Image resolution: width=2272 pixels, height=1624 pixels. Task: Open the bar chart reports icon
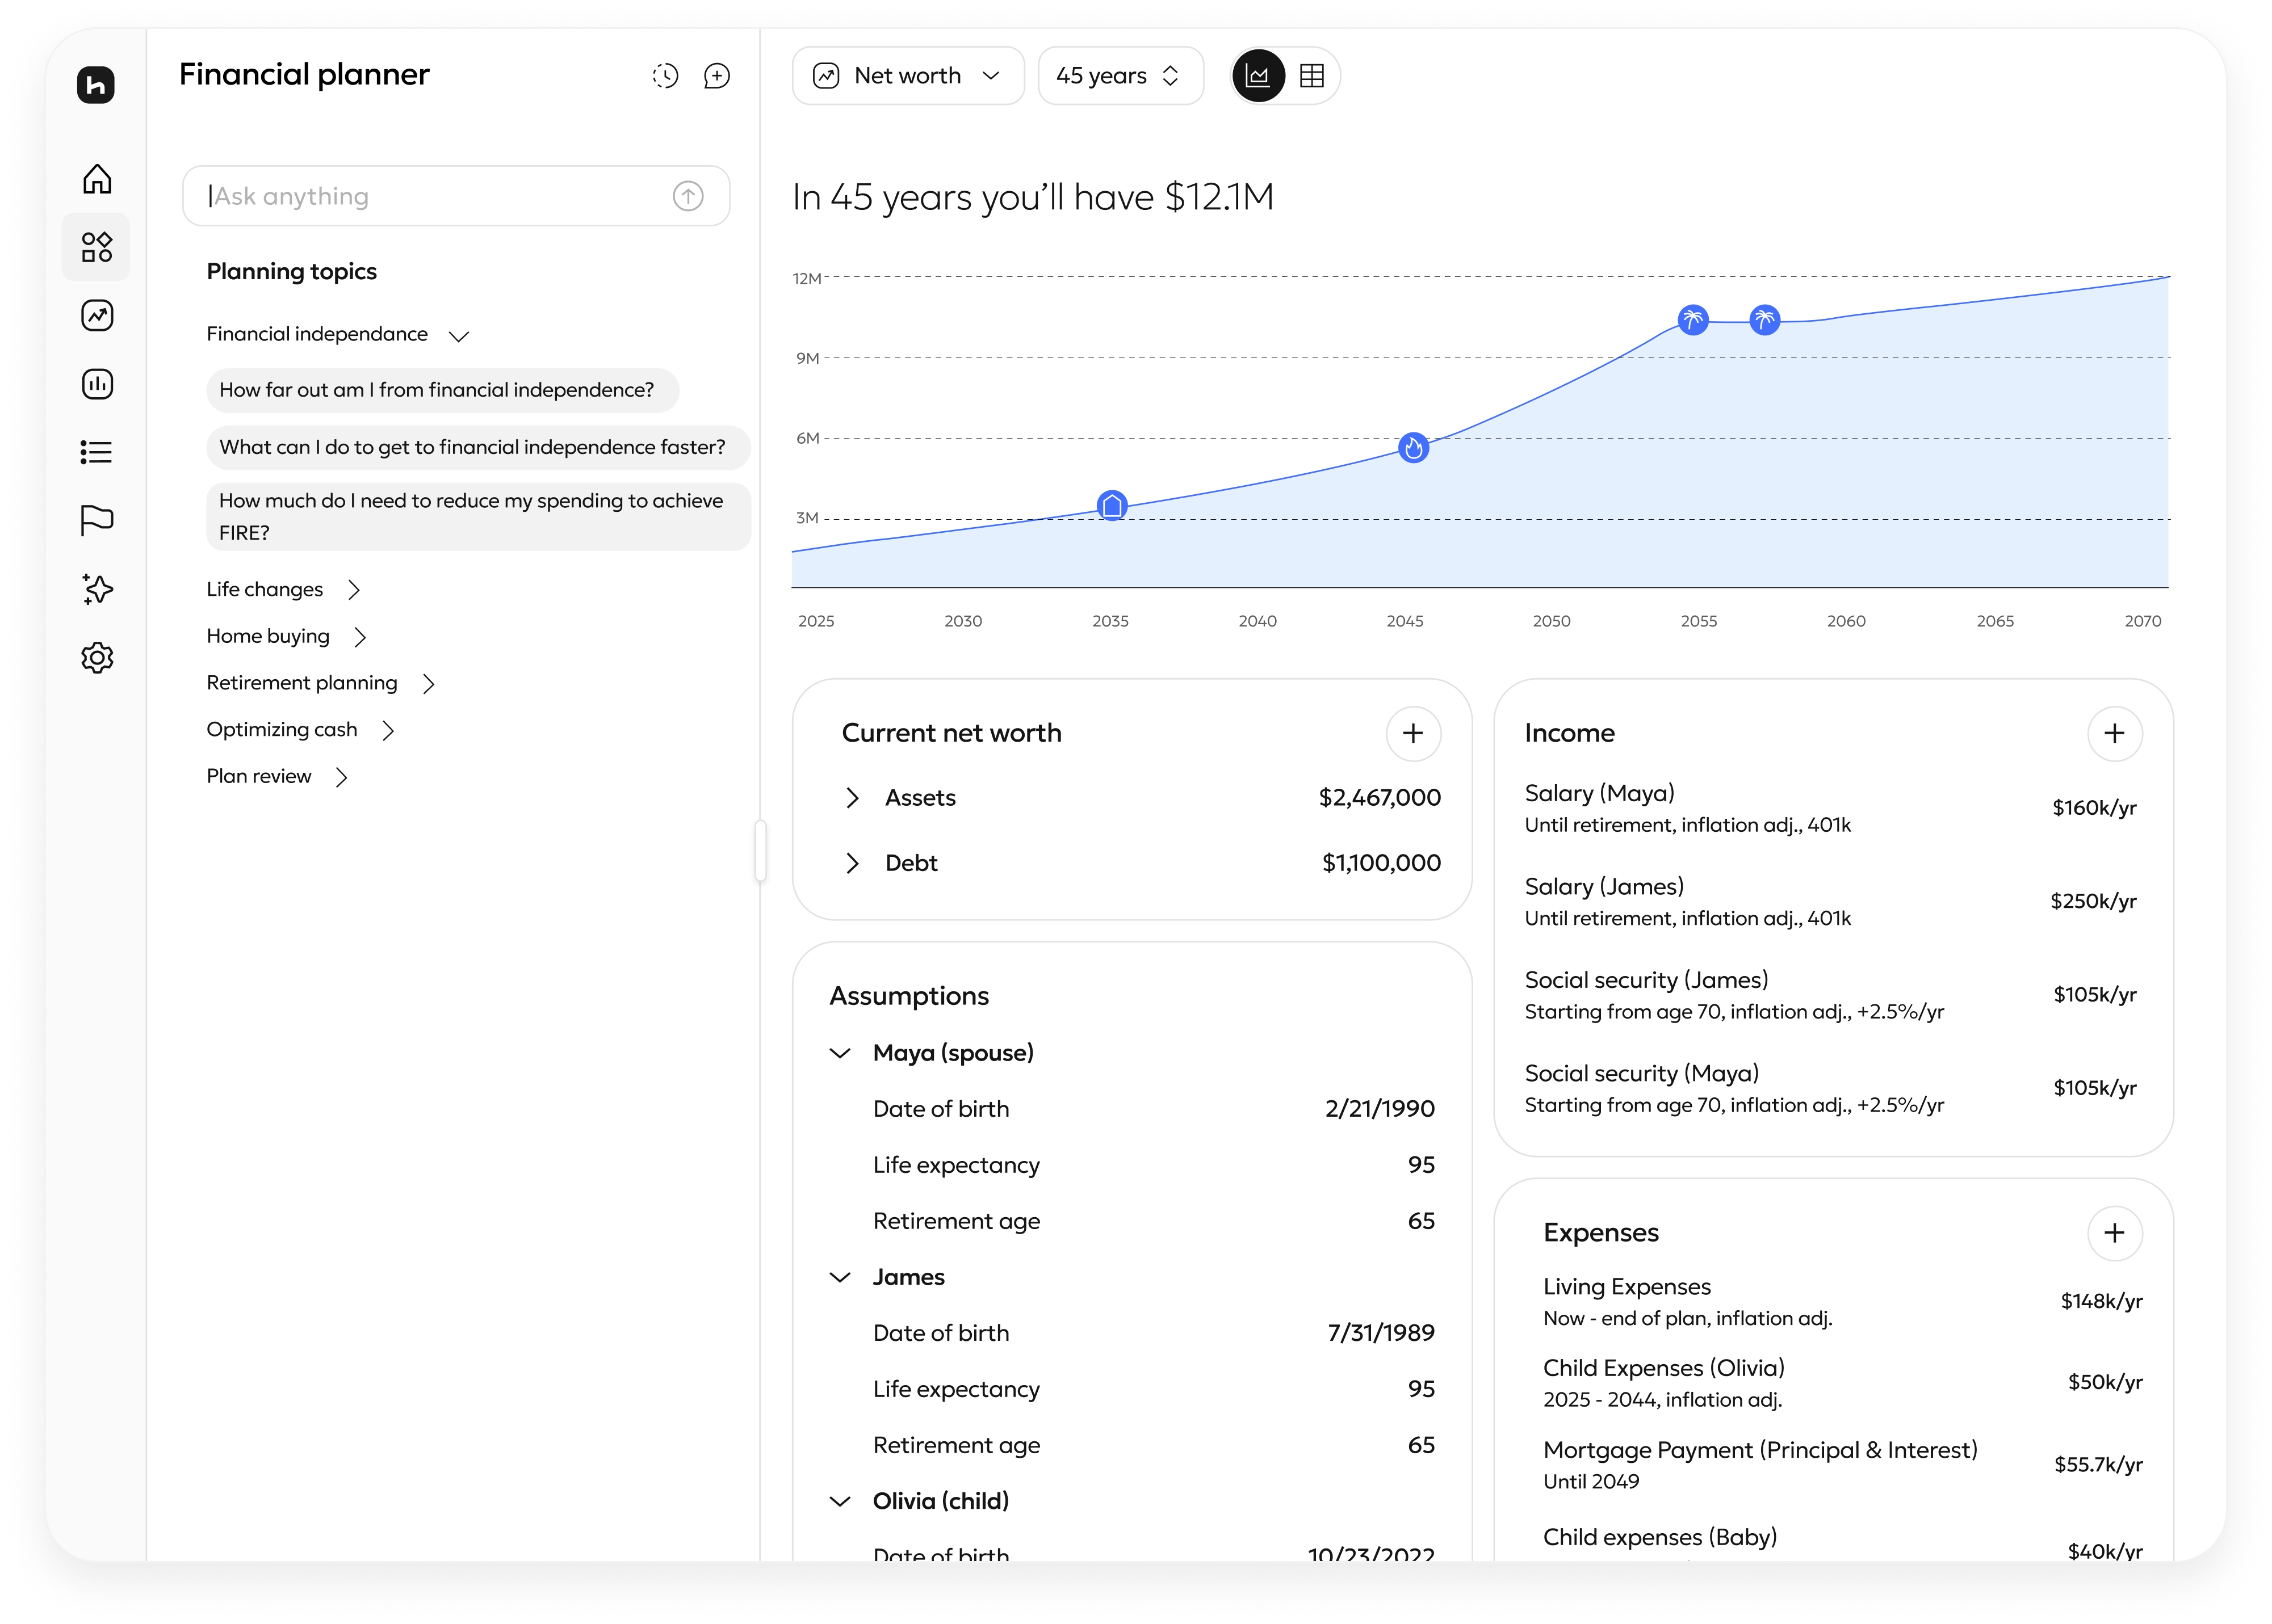tap(96, 384)
